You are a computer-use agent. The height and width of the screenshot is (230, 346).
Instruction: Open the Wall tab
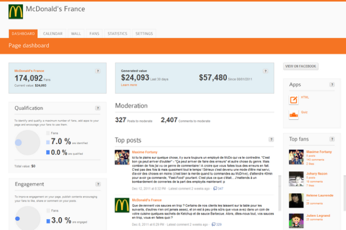point(76,34)
